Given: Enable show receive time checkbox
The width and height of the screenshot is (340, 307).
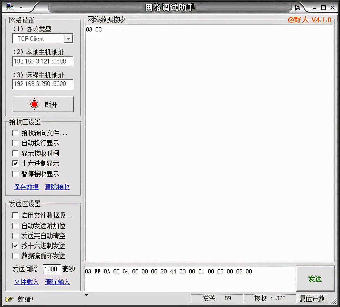Looking at the screenshot, I should click(16, 153).
